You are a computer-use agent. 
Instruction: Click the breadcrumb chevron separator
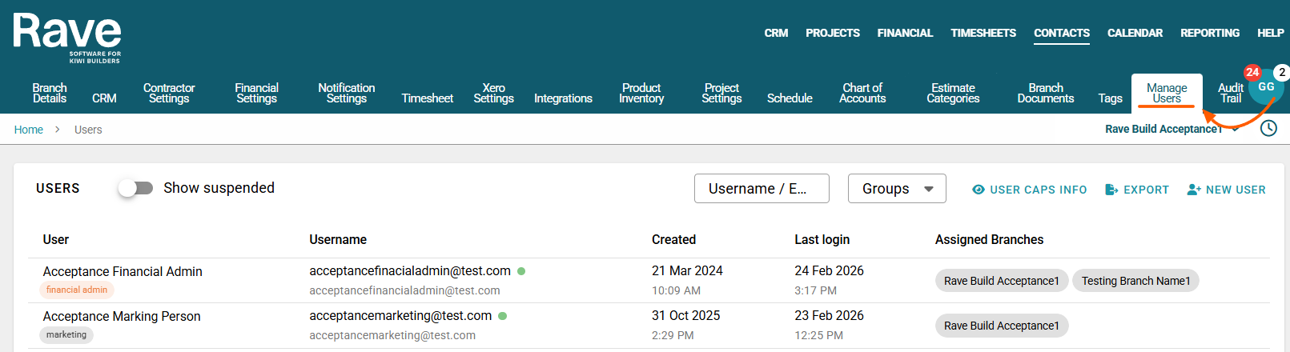click(58, 130)
